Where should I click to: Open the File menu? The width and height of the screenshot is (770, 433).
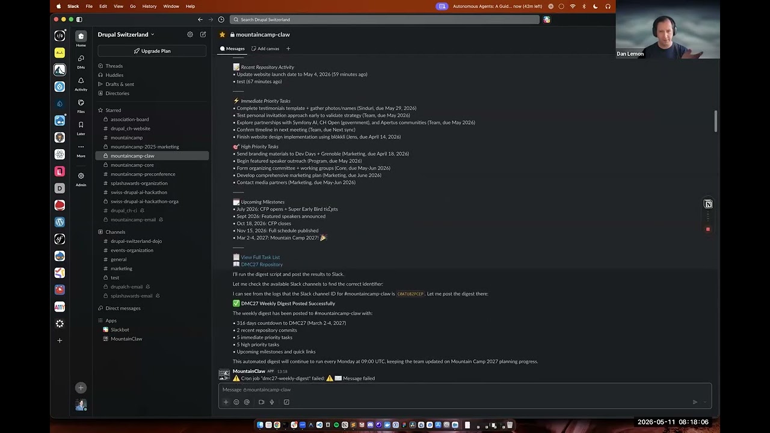(x=89, y=6)
